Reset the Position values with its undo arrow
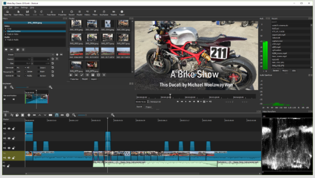 53,59
